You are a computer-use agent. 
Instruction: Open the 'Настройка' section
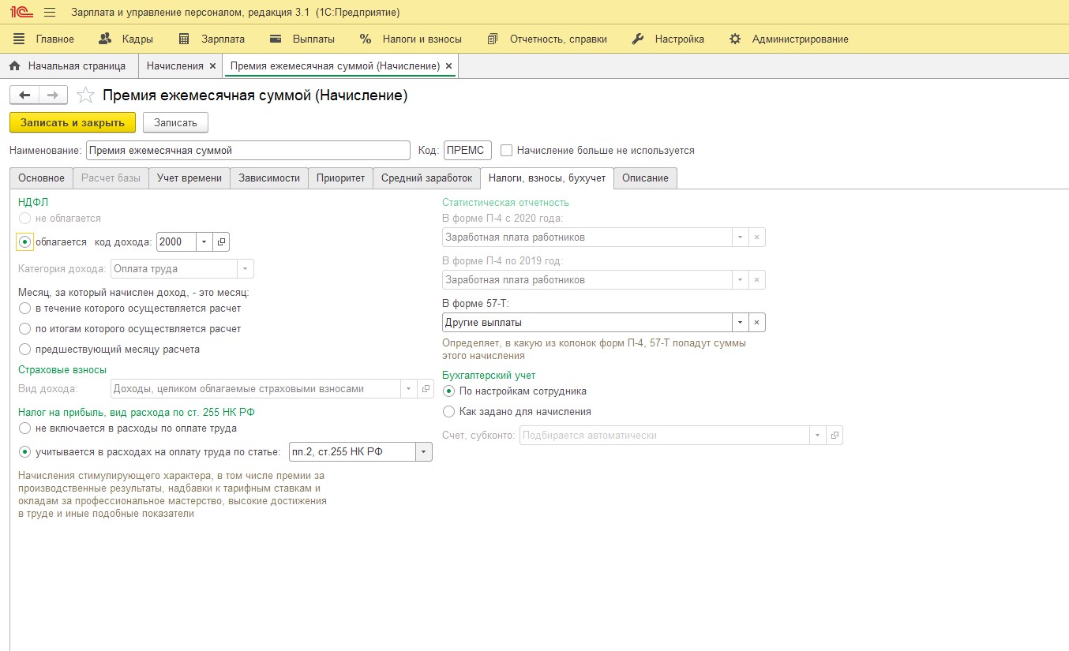point(668,39)
